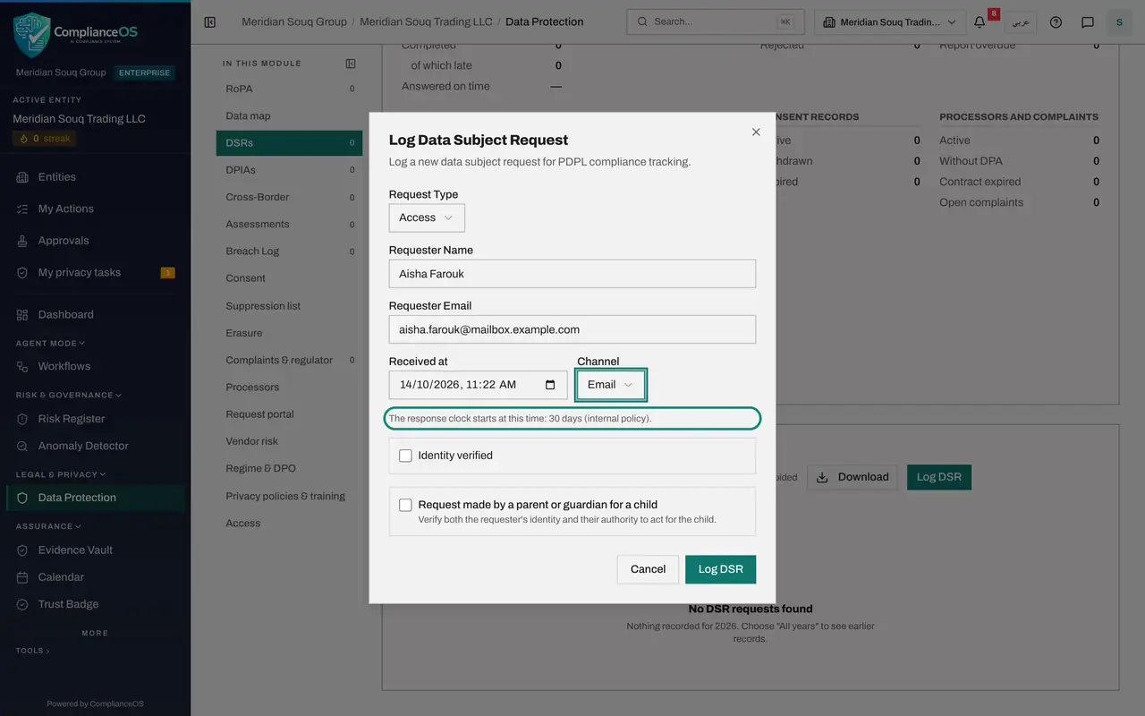Open Data Protection in the sidebar
1145x716 pixels.
pyautogui.click(x=96, y=498)
